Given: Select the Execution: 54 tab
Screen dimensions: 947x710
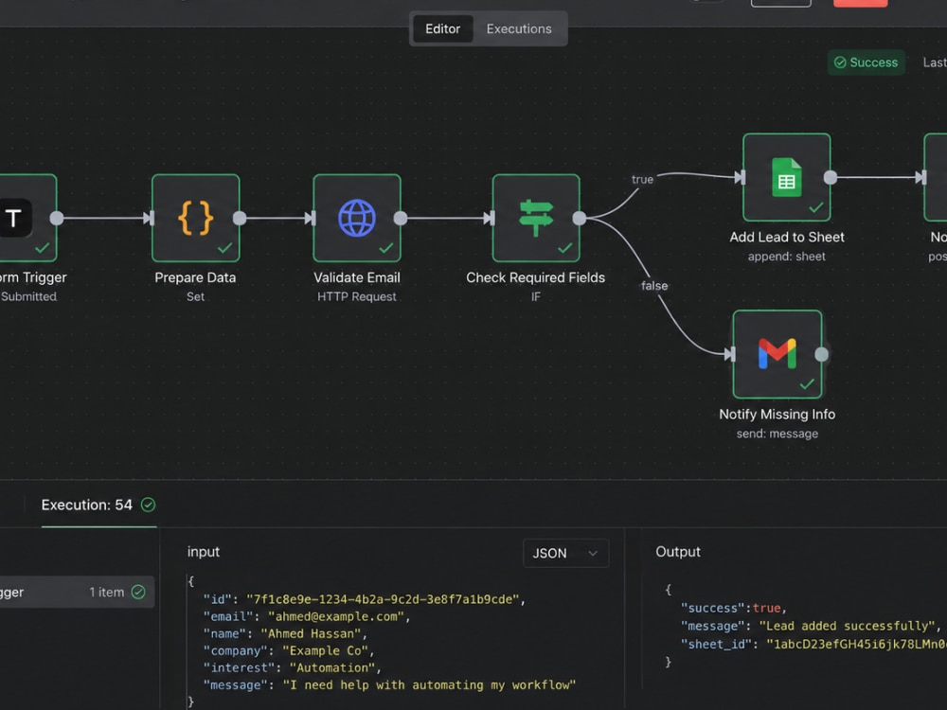Looking at the screenshot, I should (x=98, y=506).
